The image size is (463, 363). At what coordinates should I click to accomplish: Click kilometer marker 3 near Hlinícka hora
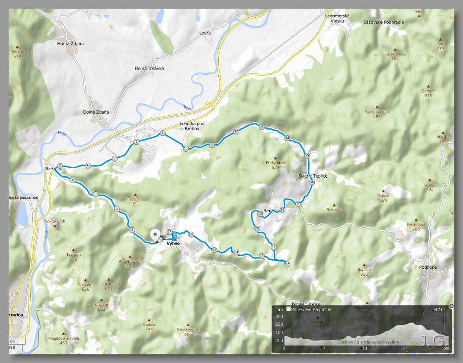coord(96,194)
